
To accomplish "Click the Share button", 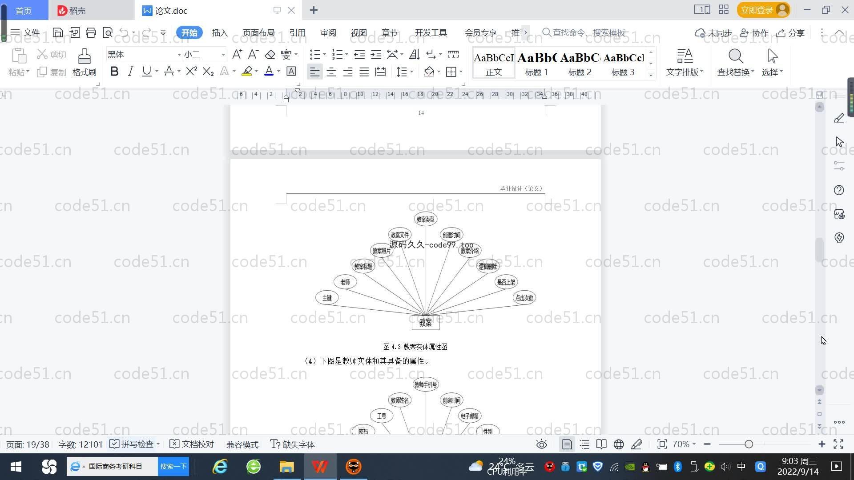I will pos(790,33).
